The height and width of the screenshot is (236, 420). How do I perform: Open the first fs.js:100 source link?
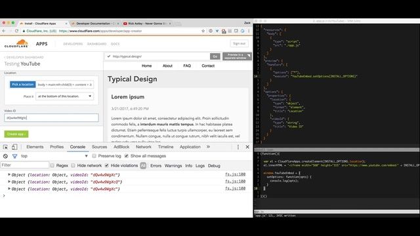click(235, 174)
